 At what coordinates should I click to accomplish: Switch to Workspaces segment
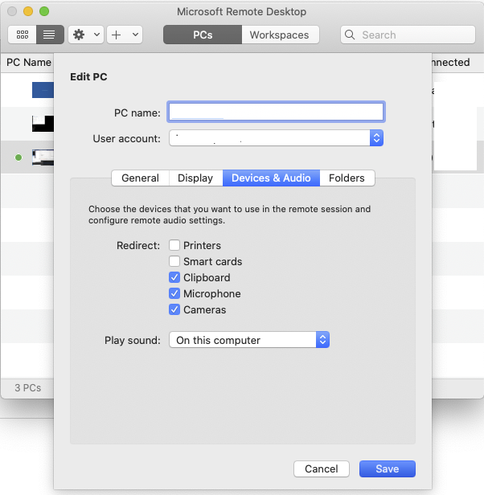click(281, 35)
